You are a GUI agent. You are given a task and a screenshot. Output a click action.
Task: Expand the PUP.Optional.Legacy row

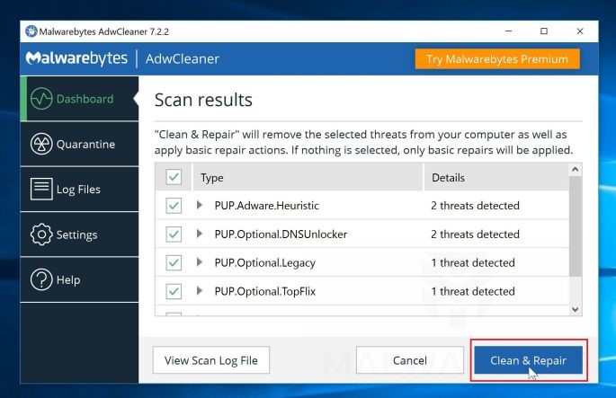(200, 261)
